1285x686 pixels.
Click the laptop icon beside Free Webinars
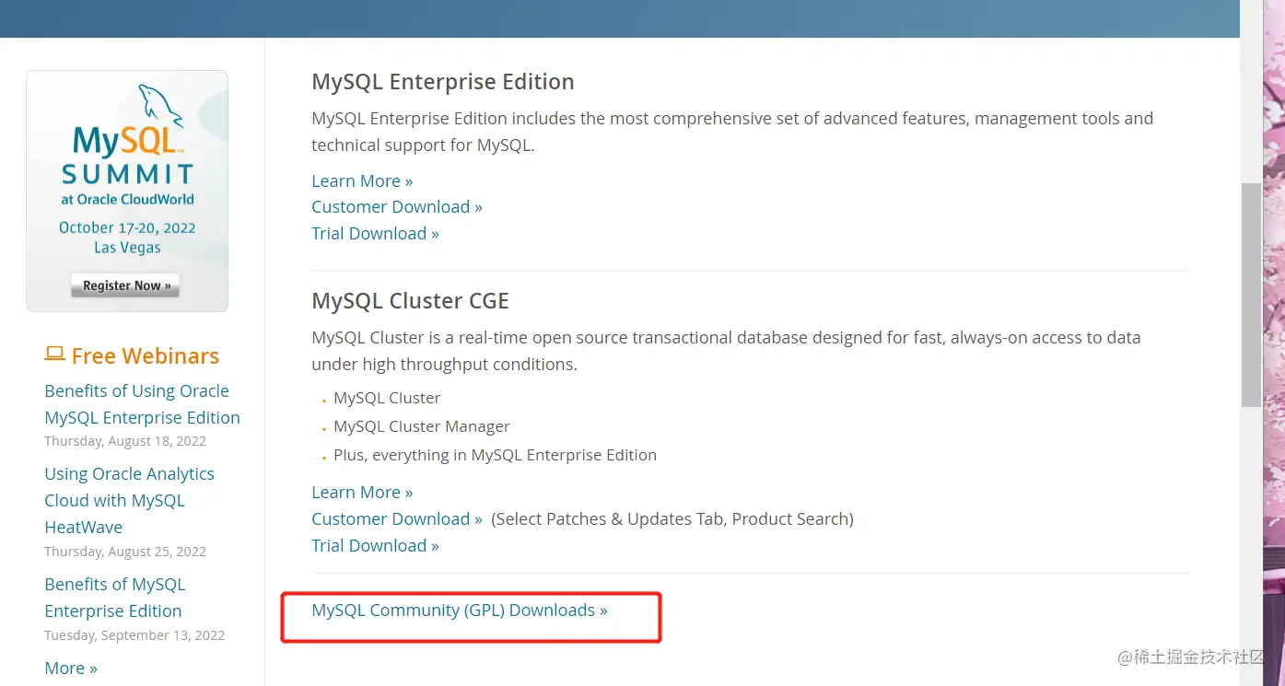pos(54,355)
